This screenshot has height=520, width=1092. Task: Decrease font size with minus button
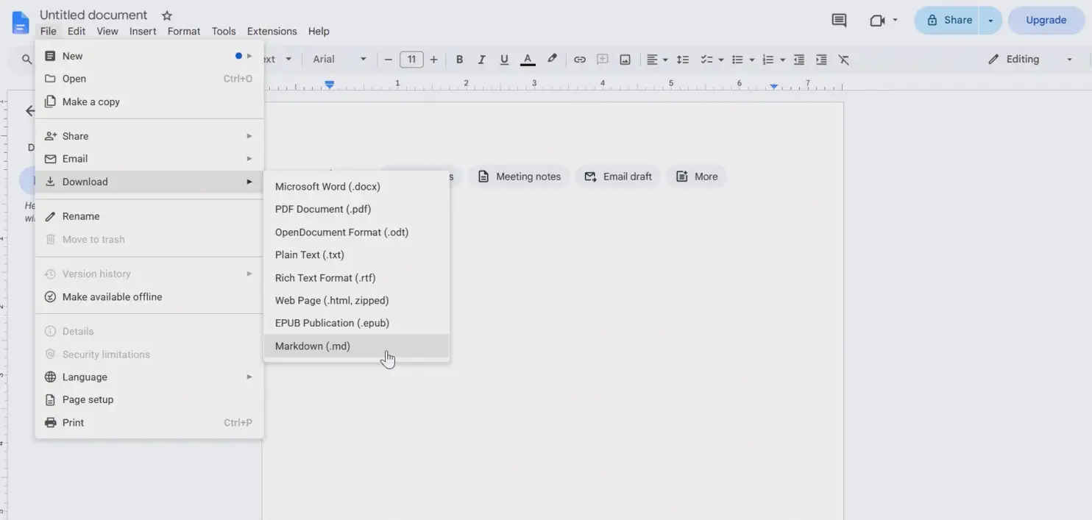click(x=389, y=60)
